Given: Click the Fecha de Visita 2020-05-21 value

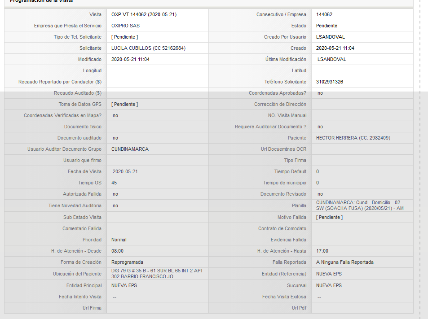Looking at the screenshot, I should (125, 171).
